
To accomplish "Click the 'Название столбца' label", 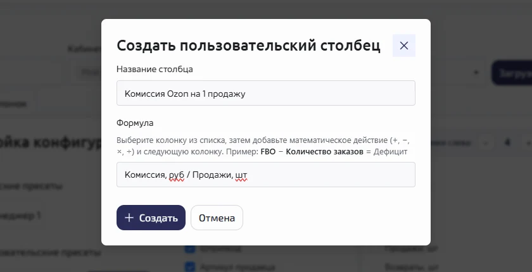I will click(155, 69).
